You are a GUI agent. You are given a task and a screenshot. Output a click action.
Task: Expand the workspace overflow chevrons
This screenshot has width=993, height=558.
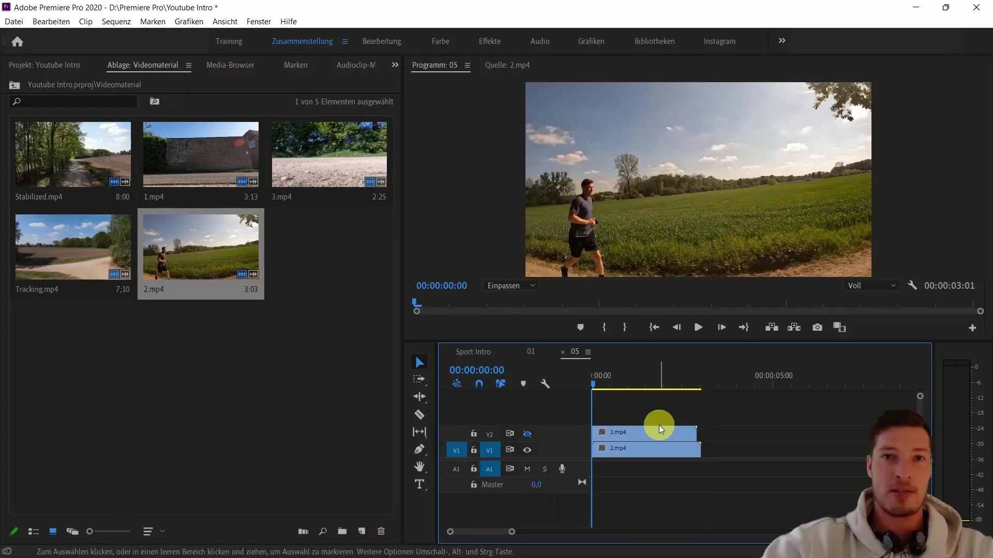pyautogui.click(x=782, y=41)
